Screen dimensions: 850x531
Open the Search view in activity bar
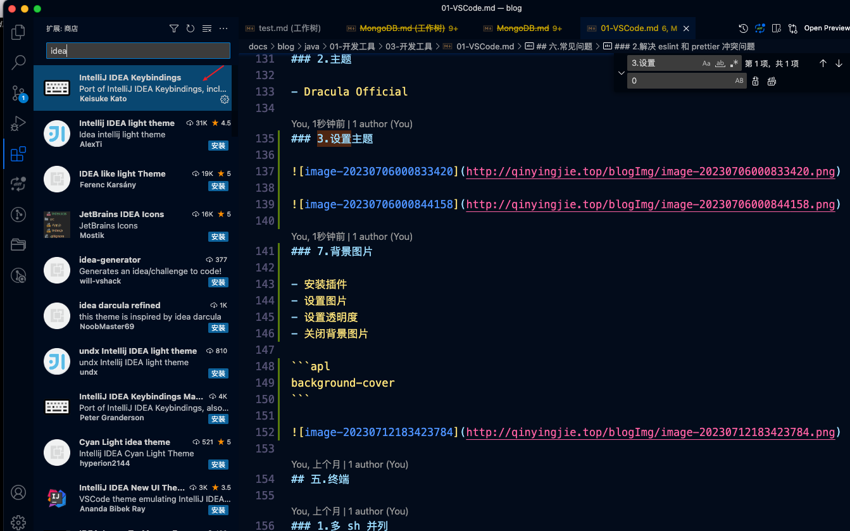(x=18, y=62)
